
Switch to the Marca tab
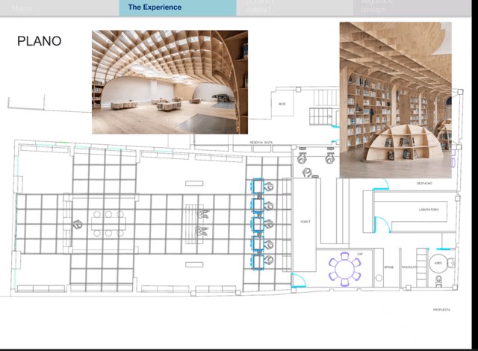22,7
